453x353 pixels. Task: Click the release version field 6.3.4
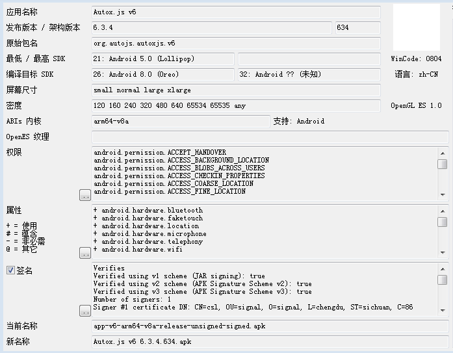[x=212, y=28]
